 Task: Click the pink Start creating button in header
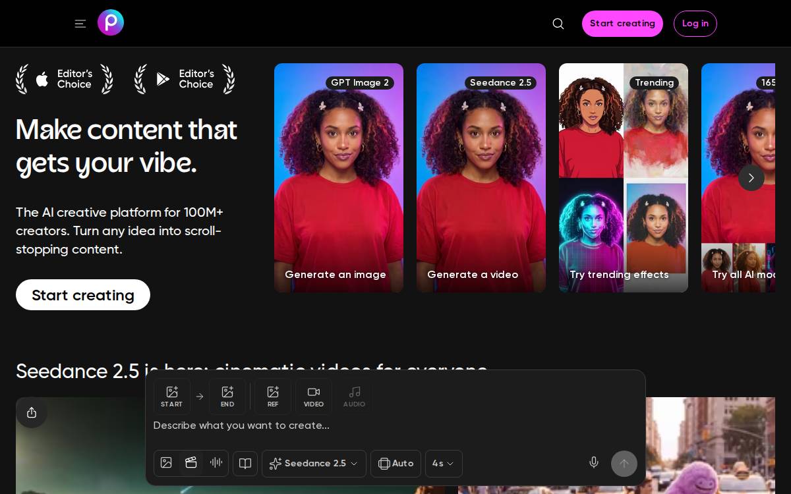[x=622, y=24]
